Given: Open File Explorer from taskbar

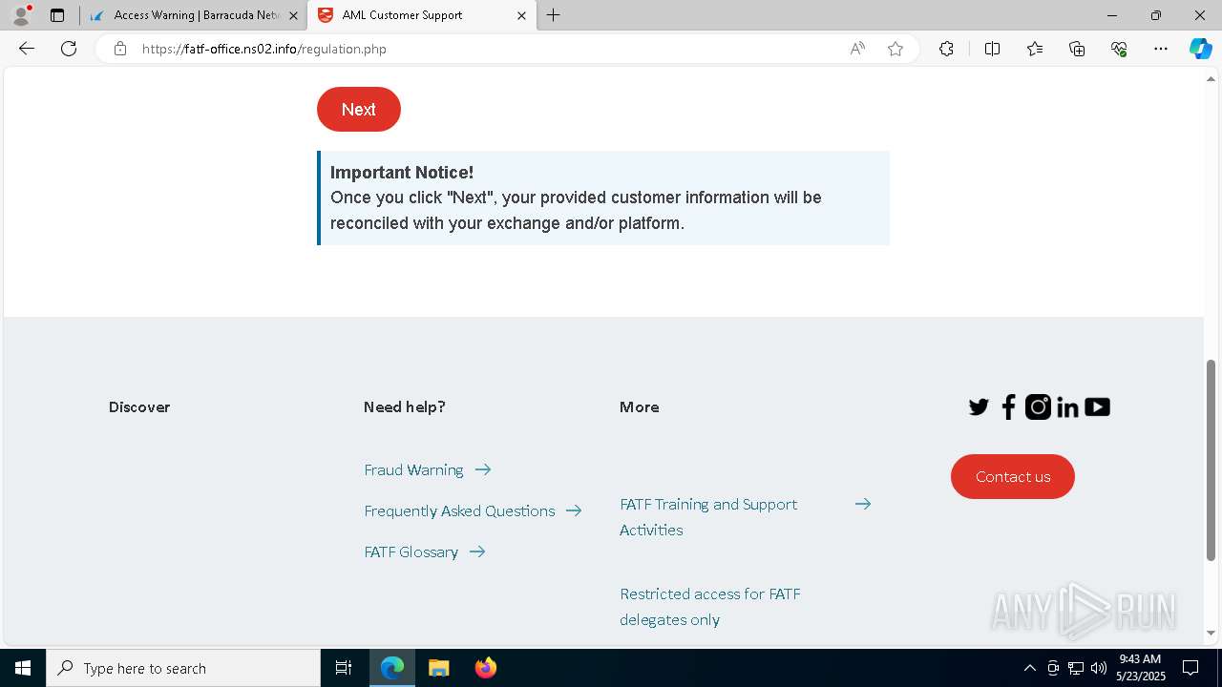Looking at the screenshot, I should [x=438, y=668].
